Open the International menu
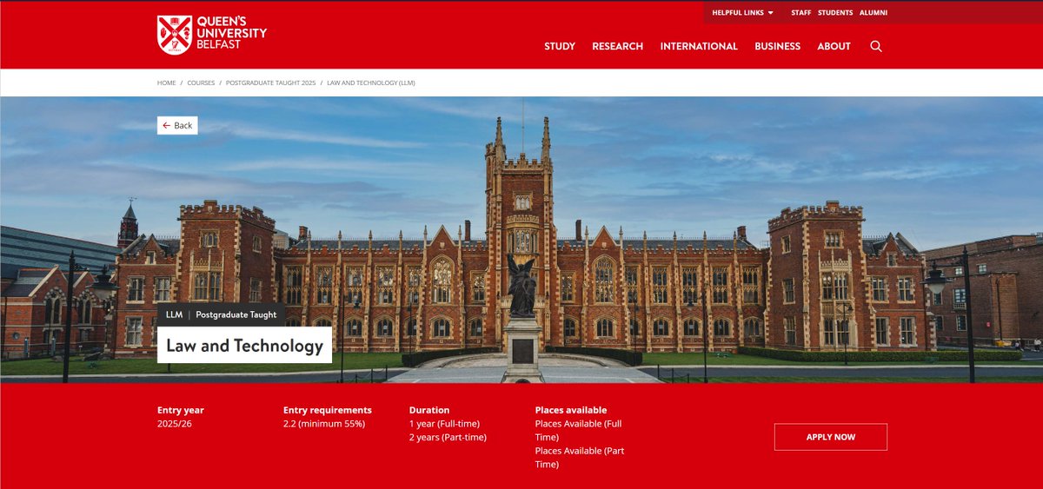This screenshot has width=1043, height=489. click(699, 46)
